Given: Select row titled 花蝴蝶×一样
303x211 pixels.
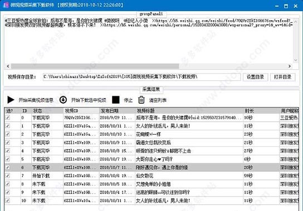Looking at the screenshot, I should point(151,134).
